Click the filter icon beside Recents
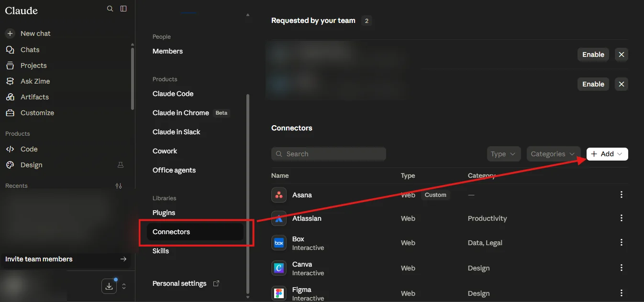 point(119,186)
